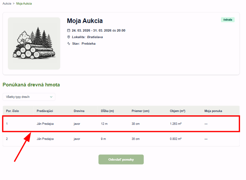Click the dropdown chevron arrow for wood types

click(x=51, y=97)
